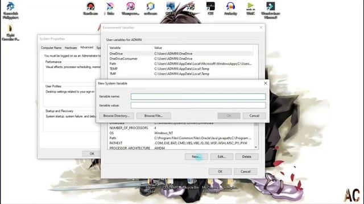The width and height of the screenshot is (364, 204).
Task: Cancel the Environment Variables window
Action: point(245,171)
